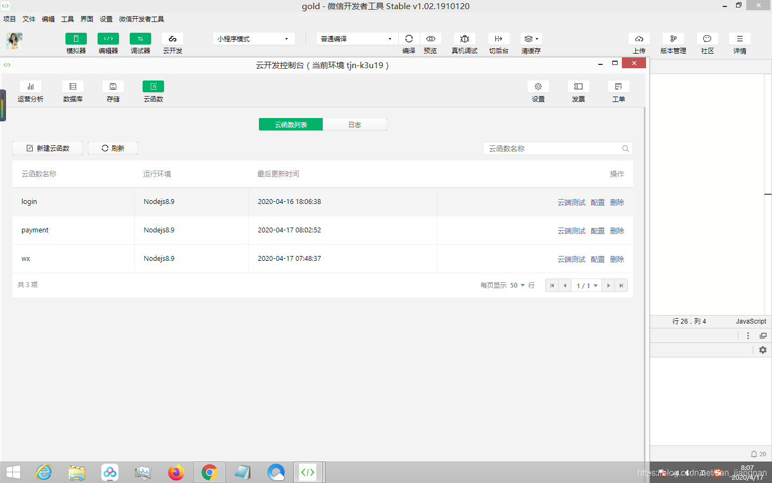
Task: Click delete (删除) for wx function
Action: pyautogui.click(x=617, y=259)
